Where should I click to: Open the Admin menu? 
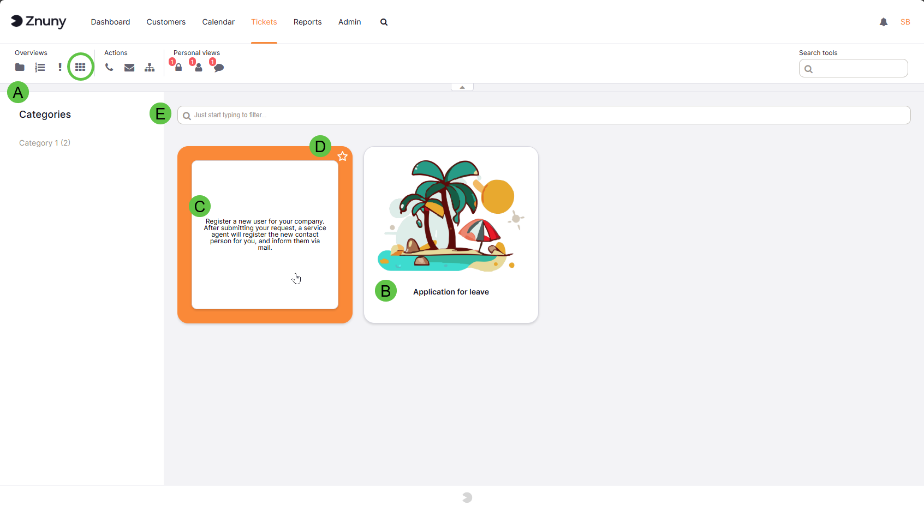pyautogui.click(x=349, y=22)
